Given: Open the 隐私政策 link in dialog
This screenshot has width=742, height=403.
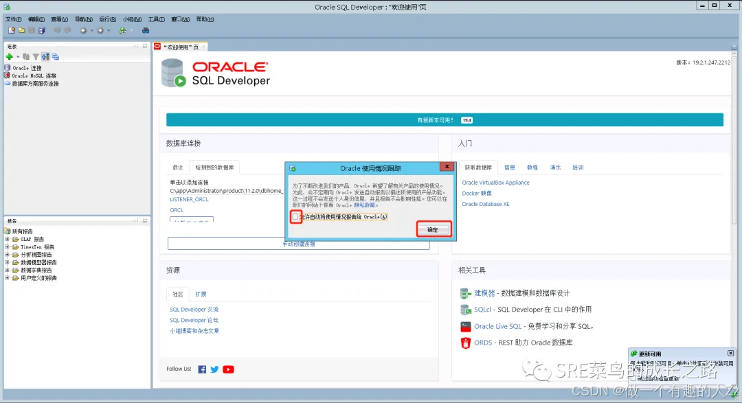Looking at the screenshot, I should click(364, 205).
